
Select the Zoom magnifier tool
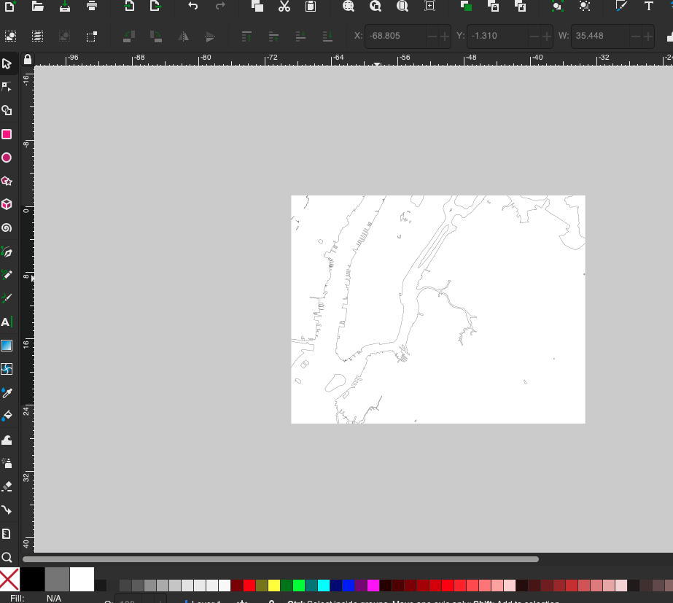(x=7, y=557)
